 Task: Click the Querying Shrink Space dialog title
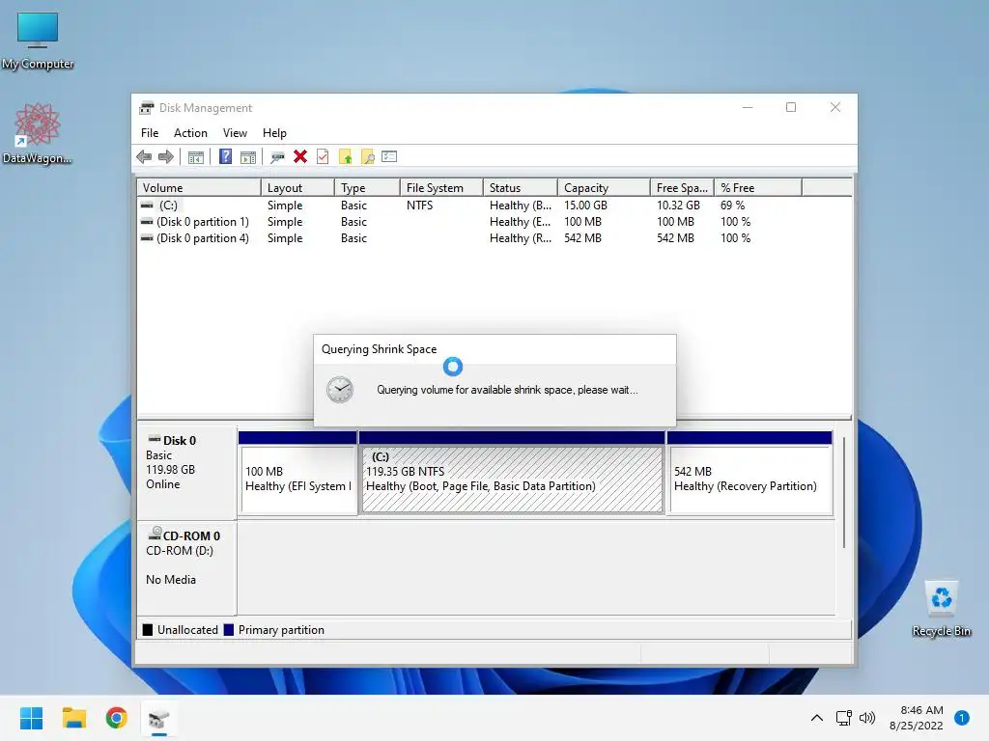[379, 349]
